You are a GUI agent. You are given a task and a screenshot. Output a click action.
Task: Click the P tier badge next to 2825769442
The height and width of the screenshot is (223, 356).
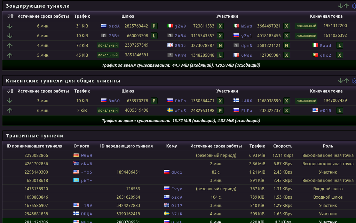(154, 26)
